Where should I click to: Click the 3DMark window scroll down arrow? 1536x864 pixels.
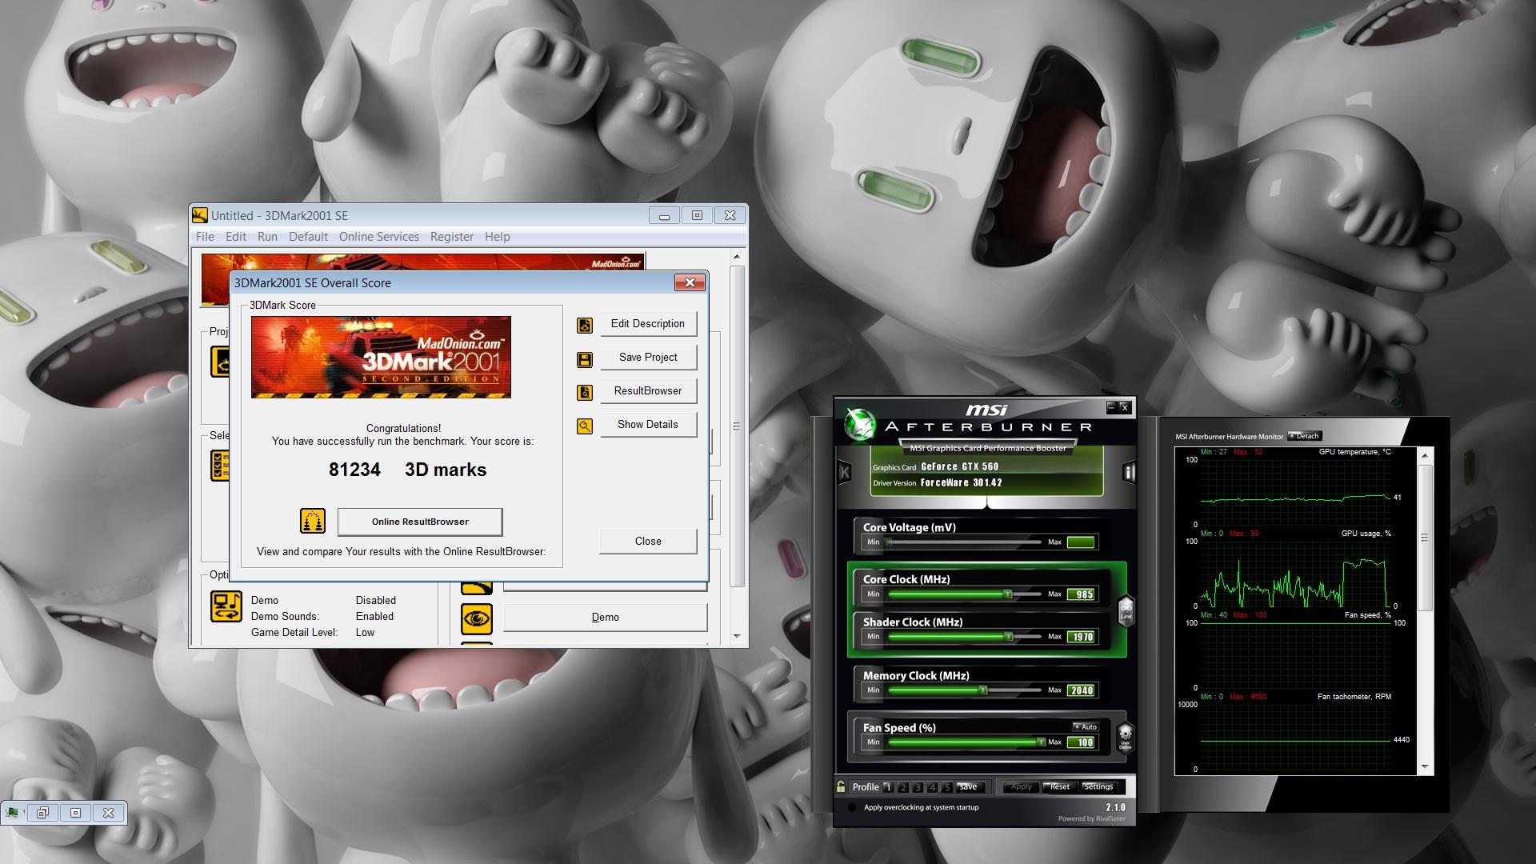737,636
